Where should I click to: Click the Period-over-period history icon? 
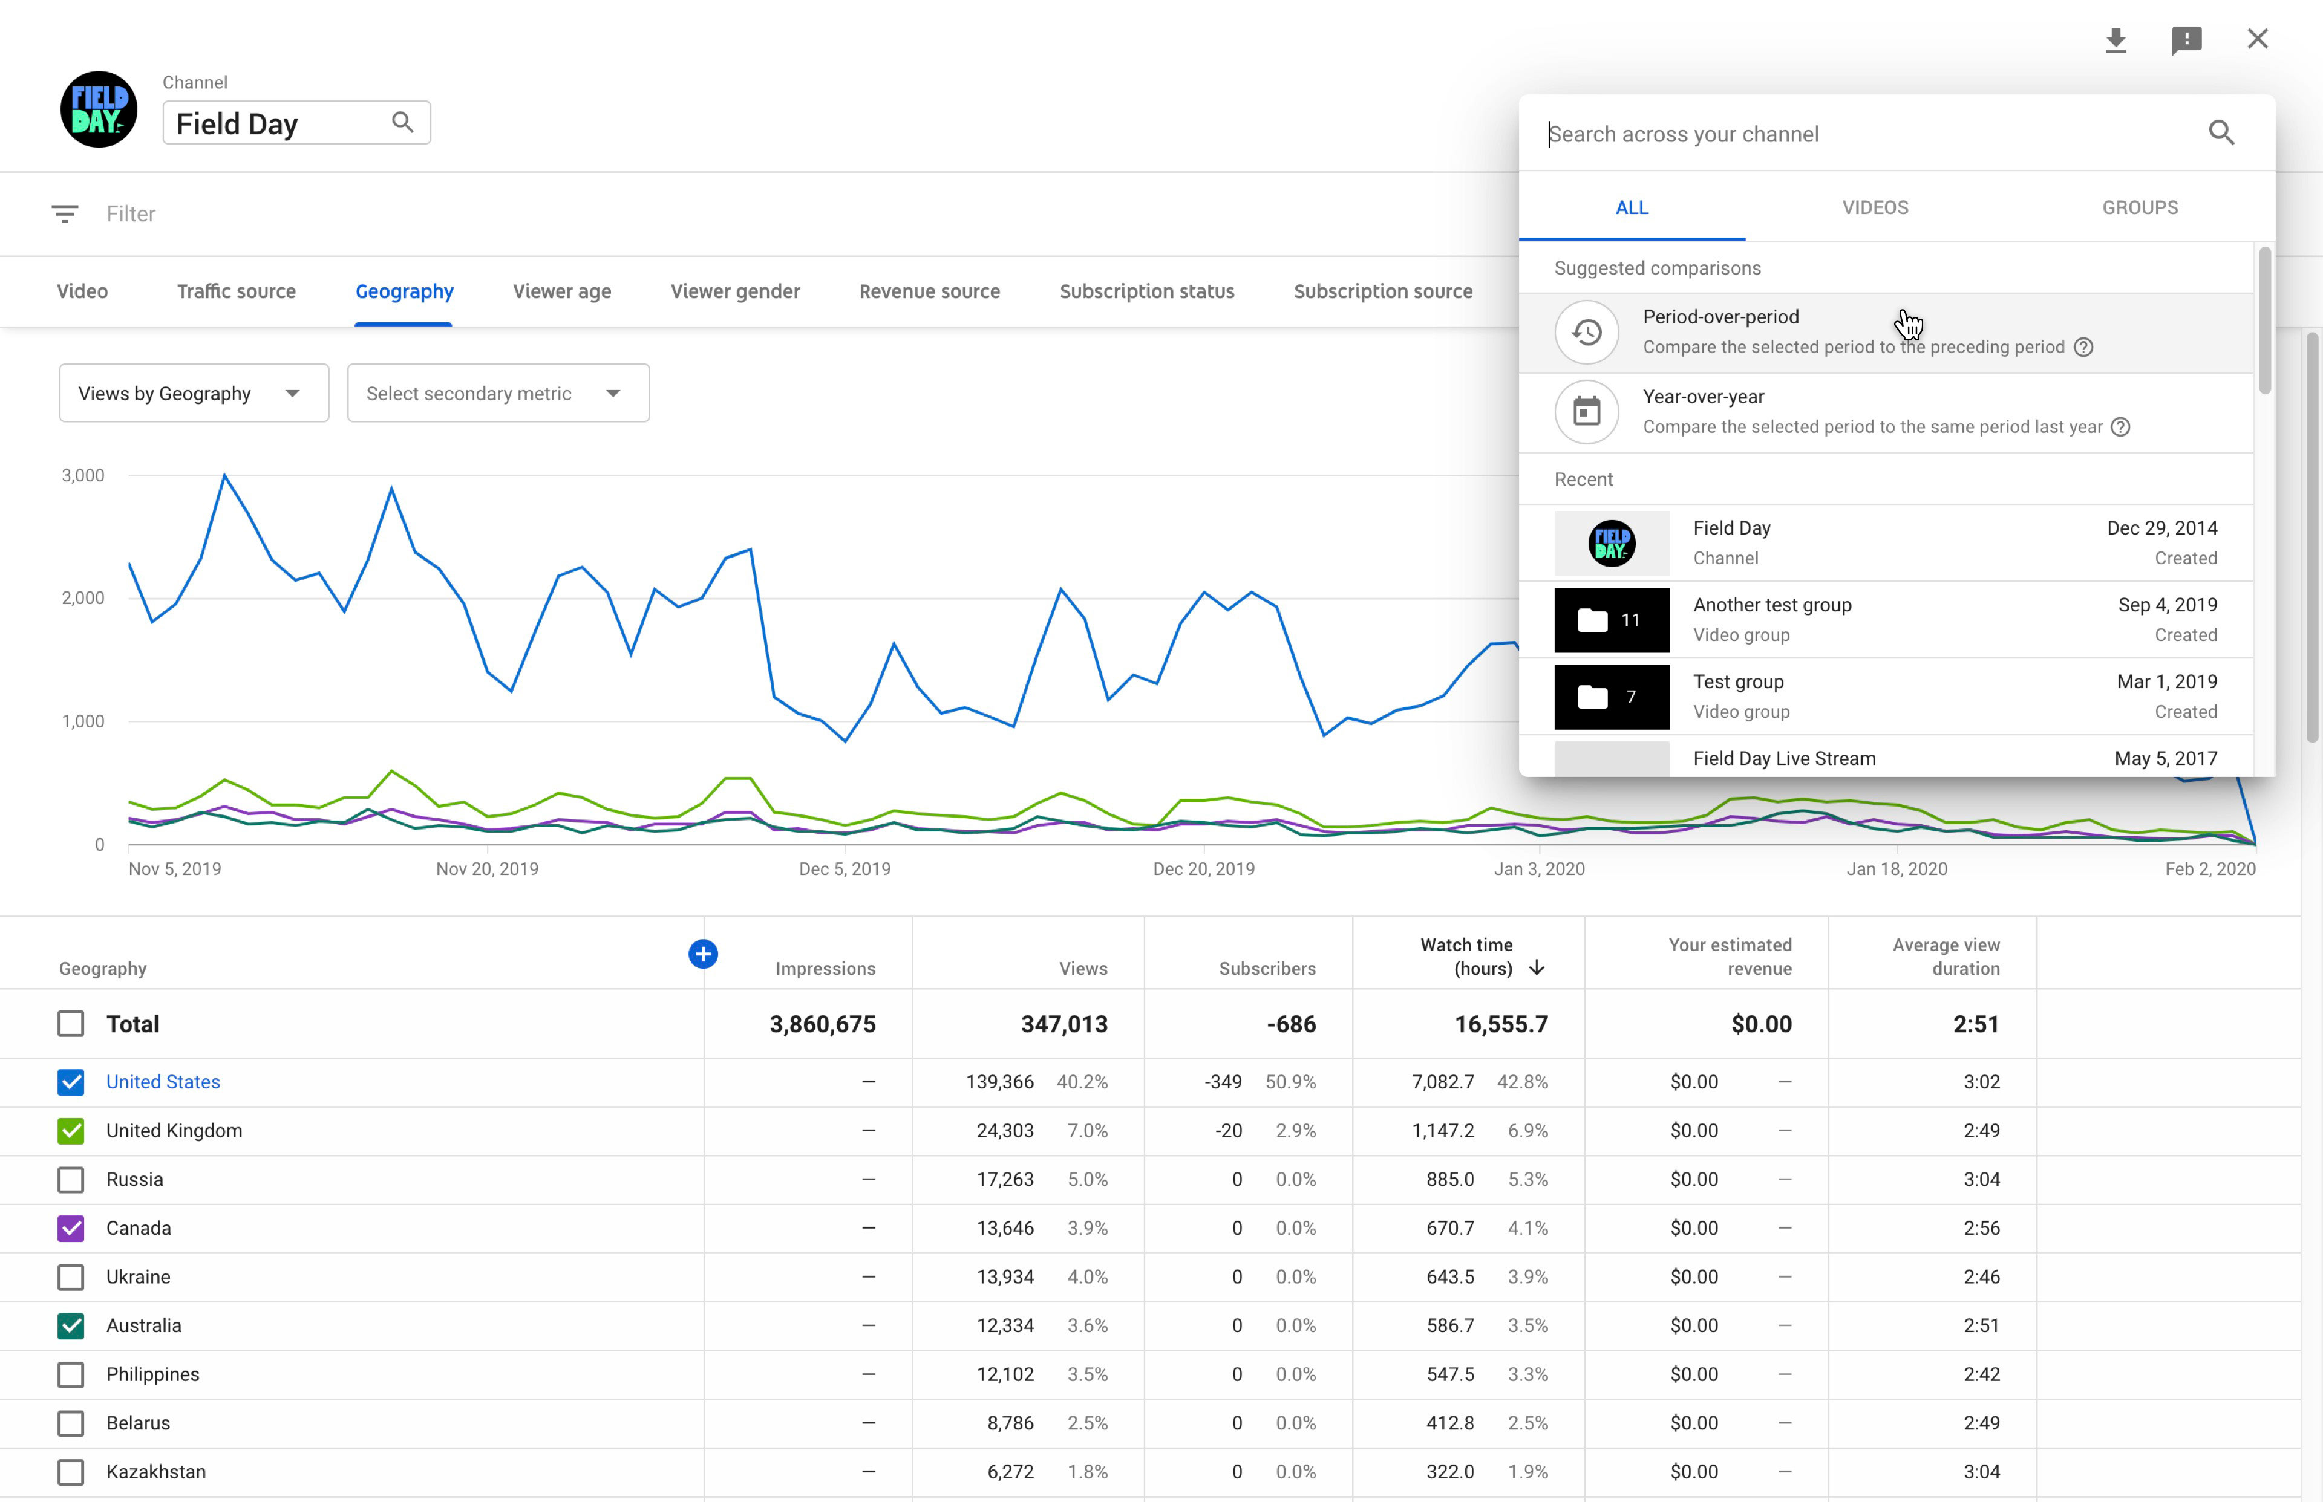(1586, 333)
